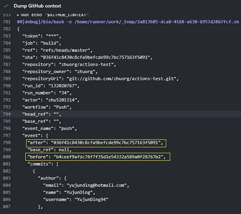Screen dimensions: 241x214
Task: Select log line number 781
Action: tap(7, 22)
